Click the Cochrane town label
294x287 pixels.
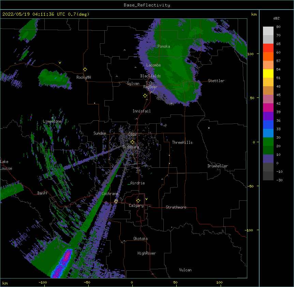pos(110,194)
